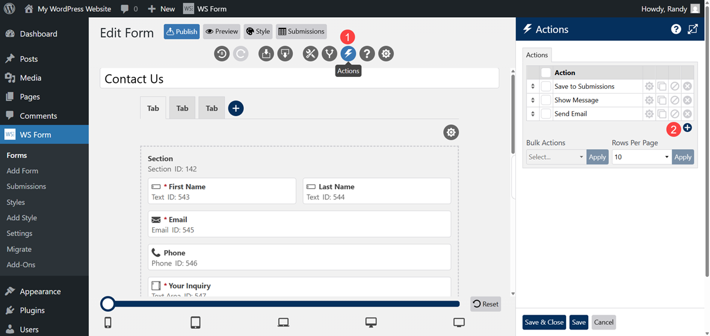Expand the sidebar panel with the arrow icon
Viewport: 710px width, 336px height.
point(693,30)
